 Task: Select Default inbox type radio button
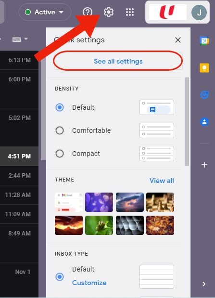coord(60,277)
